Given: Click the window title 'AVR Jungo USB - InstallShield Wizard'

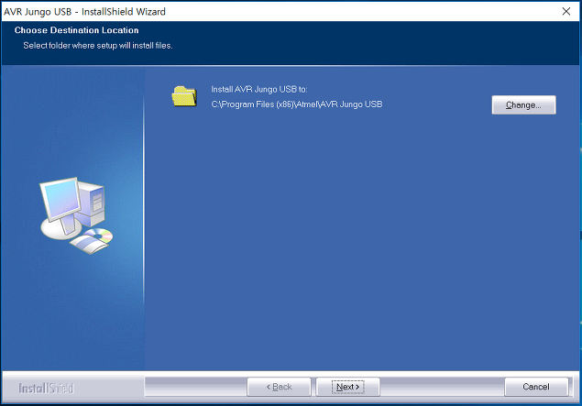Looking at the screenshot, I should [x=84, y=12].
